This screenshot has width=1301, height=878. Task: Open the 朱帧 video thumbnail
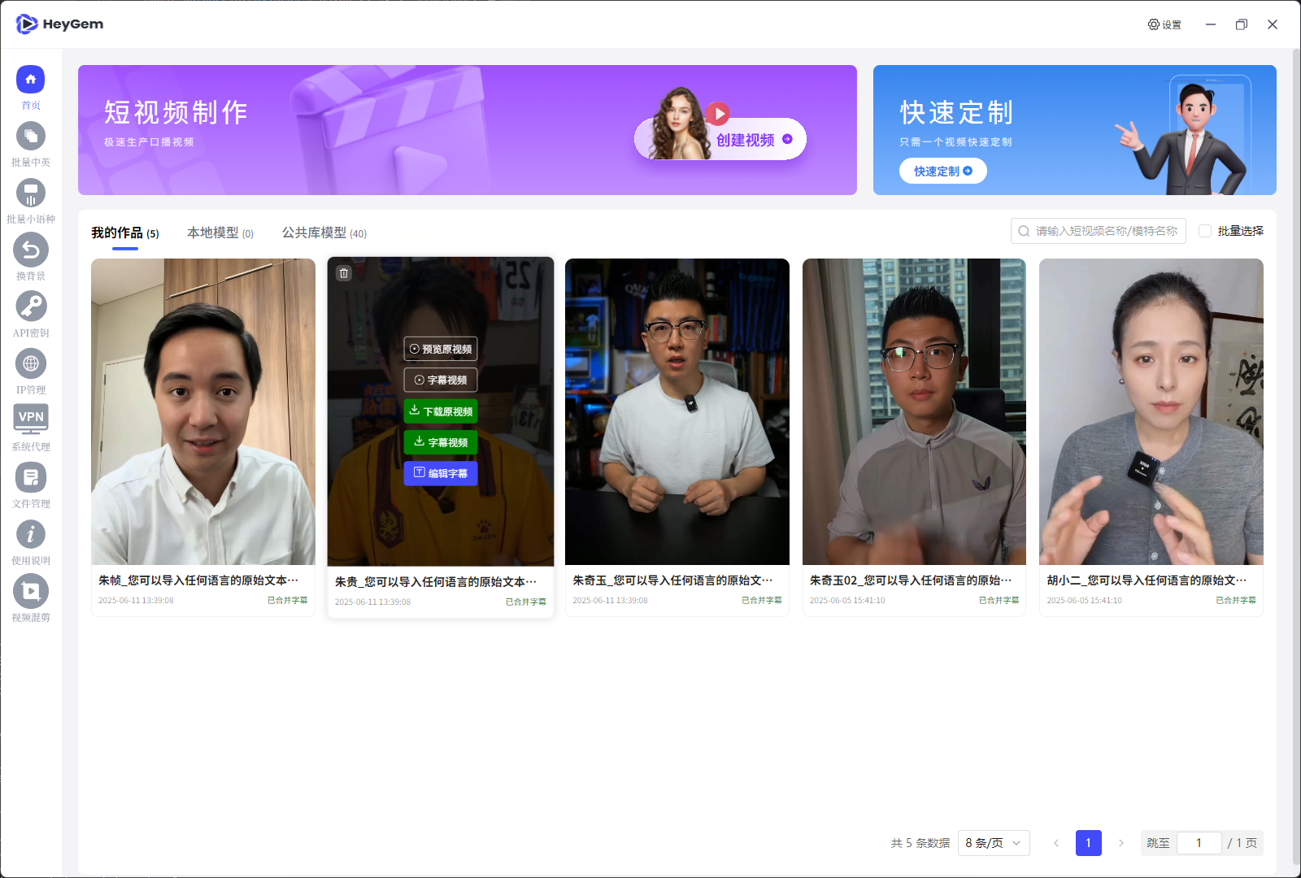click(x=203, y=411)
